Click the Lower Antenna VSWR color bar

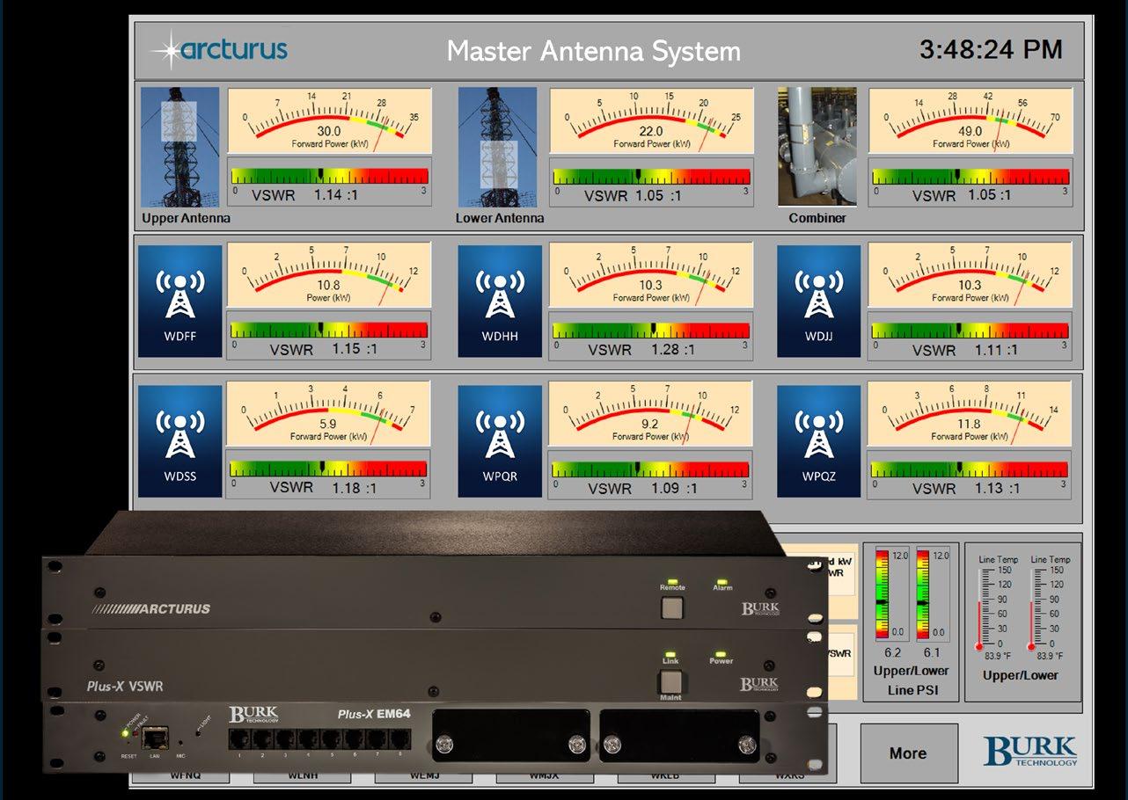652,177
